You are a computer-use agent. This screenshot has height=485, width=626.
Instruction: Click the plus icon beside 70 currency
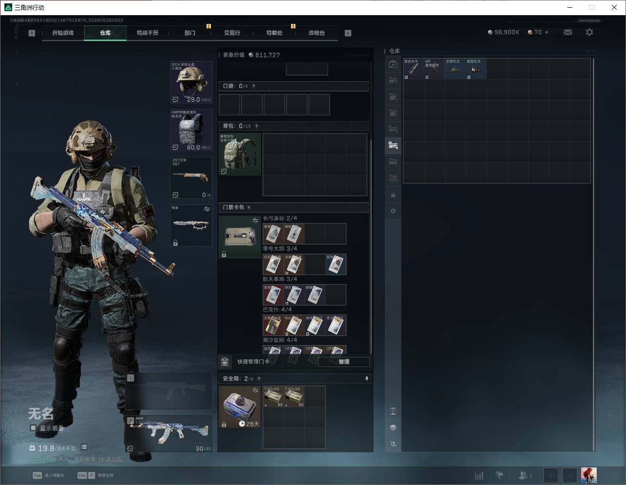546,32
